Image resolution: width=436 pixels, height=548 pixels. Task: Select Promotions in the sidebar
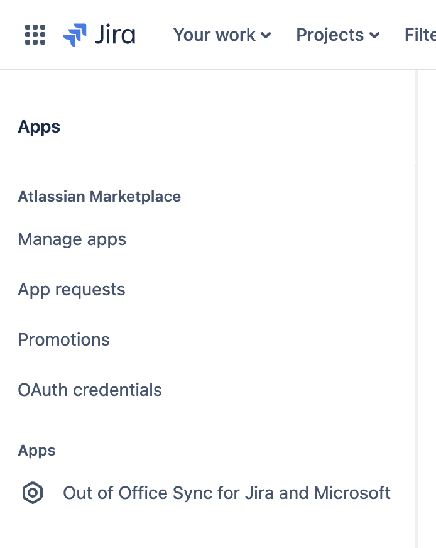pos(64,340)
